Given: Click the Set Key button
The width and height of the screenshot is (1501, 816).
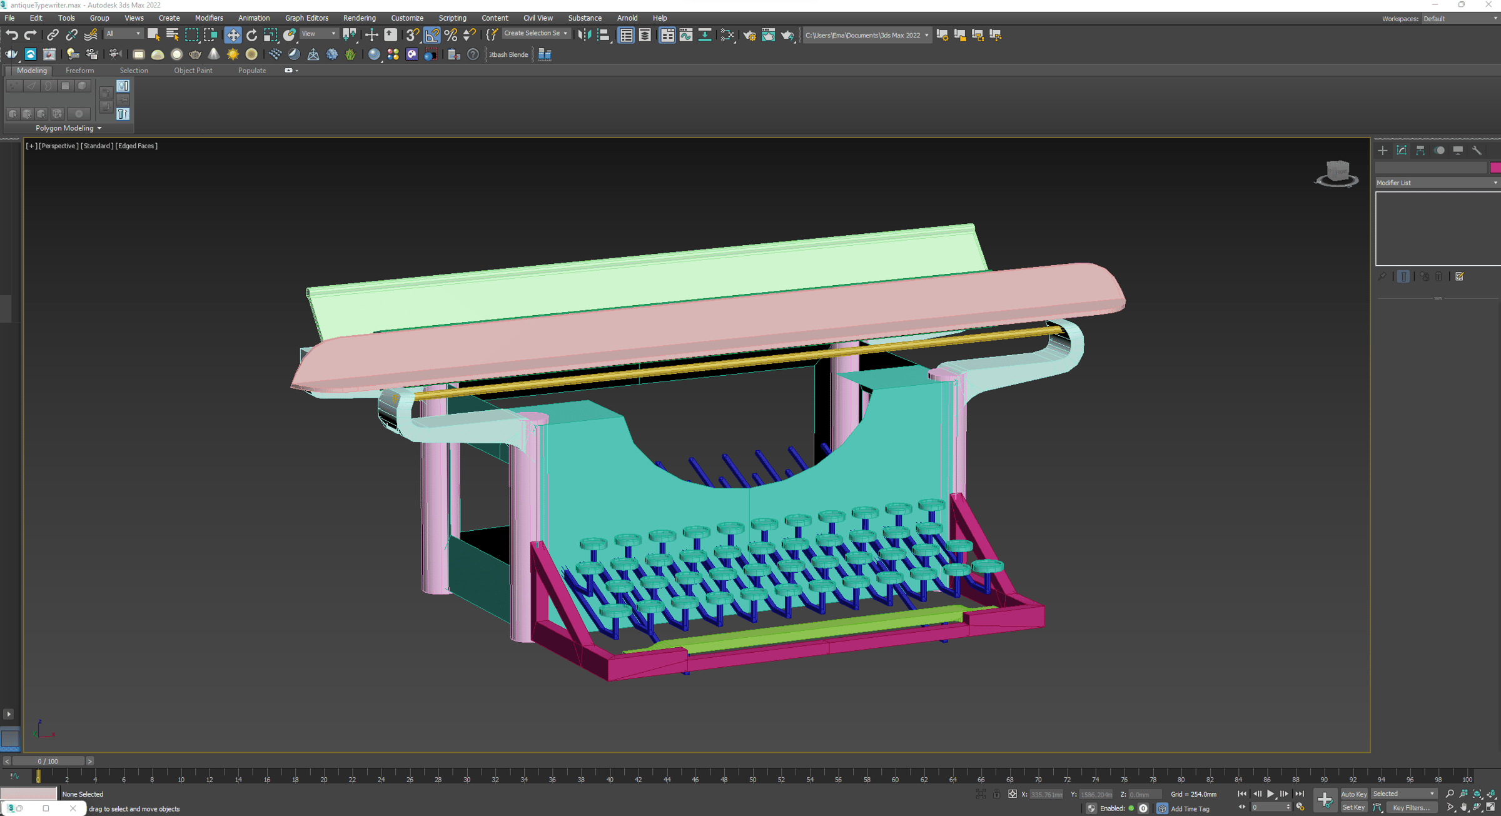Looking at the screenshot, I should click(x=1353, y=808).
